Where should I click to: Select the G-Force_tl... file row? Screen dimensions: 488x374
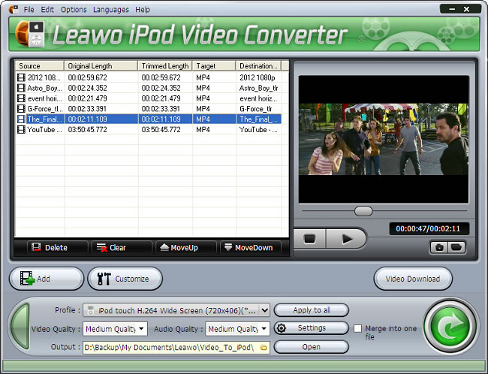tap(149, 109)
